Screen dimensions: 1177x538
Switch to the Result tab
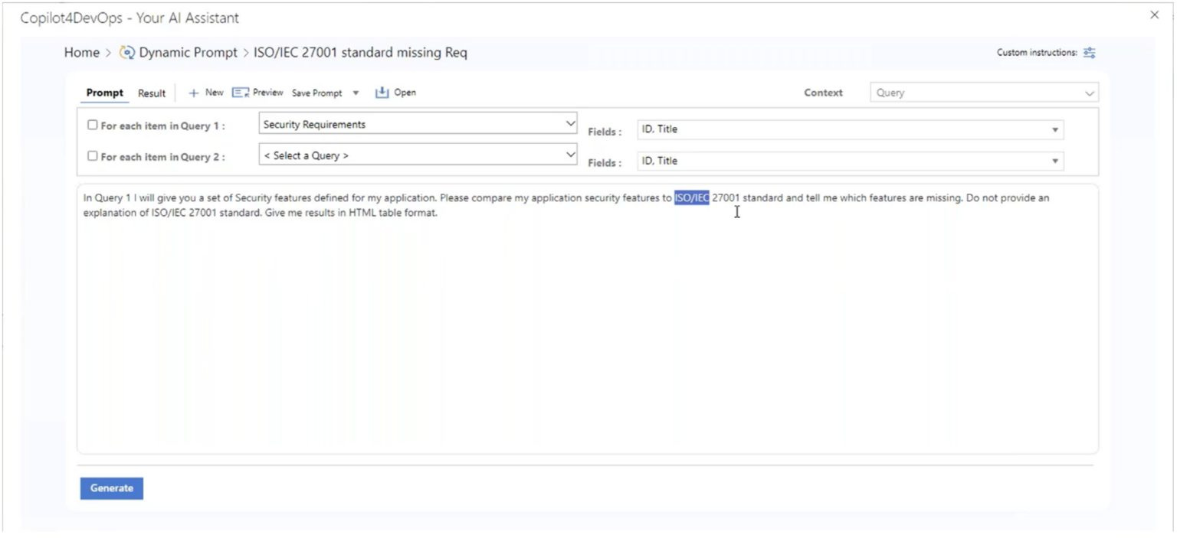click(152, 93)
